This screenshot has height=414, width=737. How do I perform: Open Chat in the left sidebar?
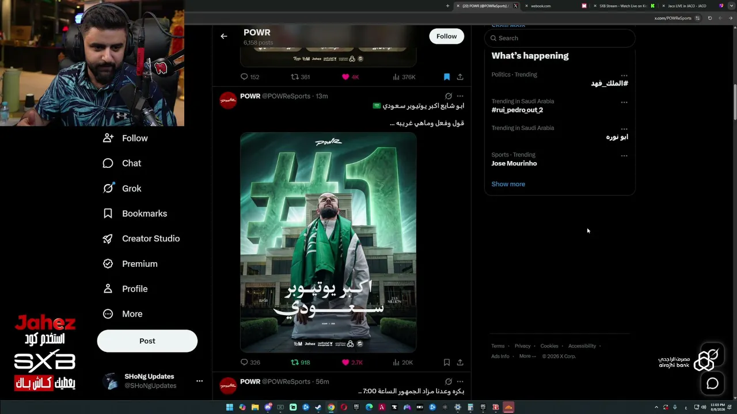tap(121, 163)
